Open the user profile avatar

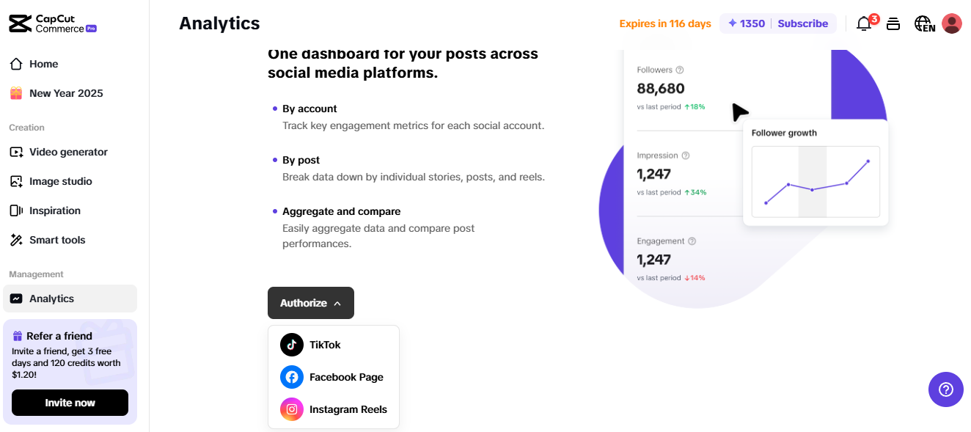point(952,23)
